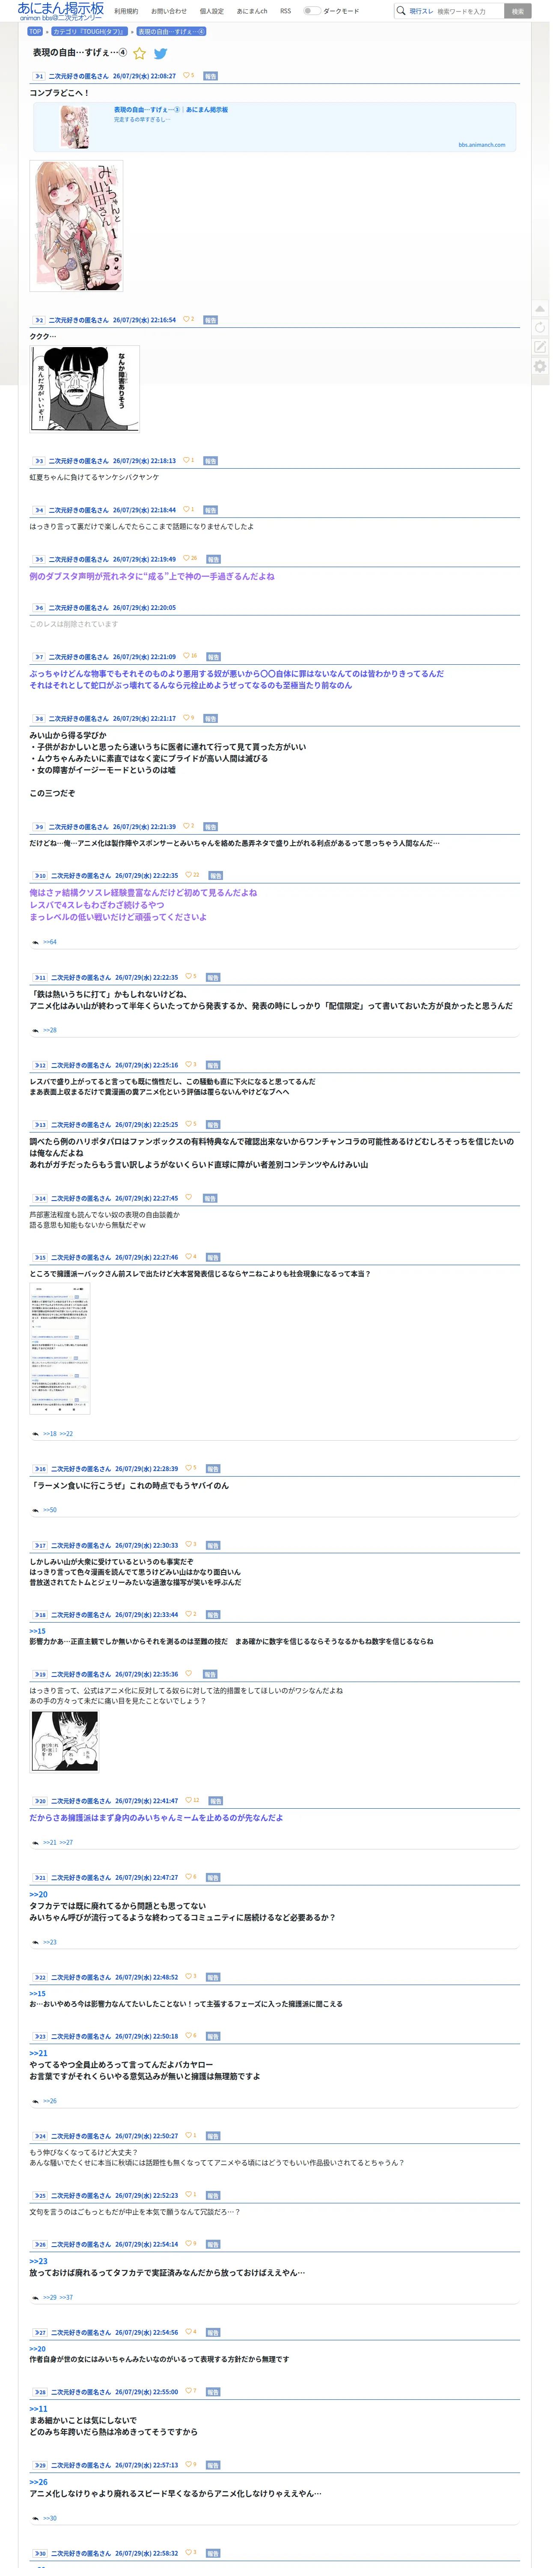The width and height of the screenshot is (553, 2568).
Task: Click the search keyword input field
Action: [x=469, y=11]
